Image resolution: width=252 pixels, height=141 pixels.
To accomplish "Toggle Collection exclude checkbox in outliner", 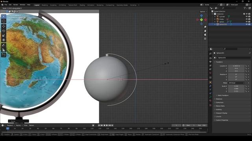I will (x=244, y=14).
